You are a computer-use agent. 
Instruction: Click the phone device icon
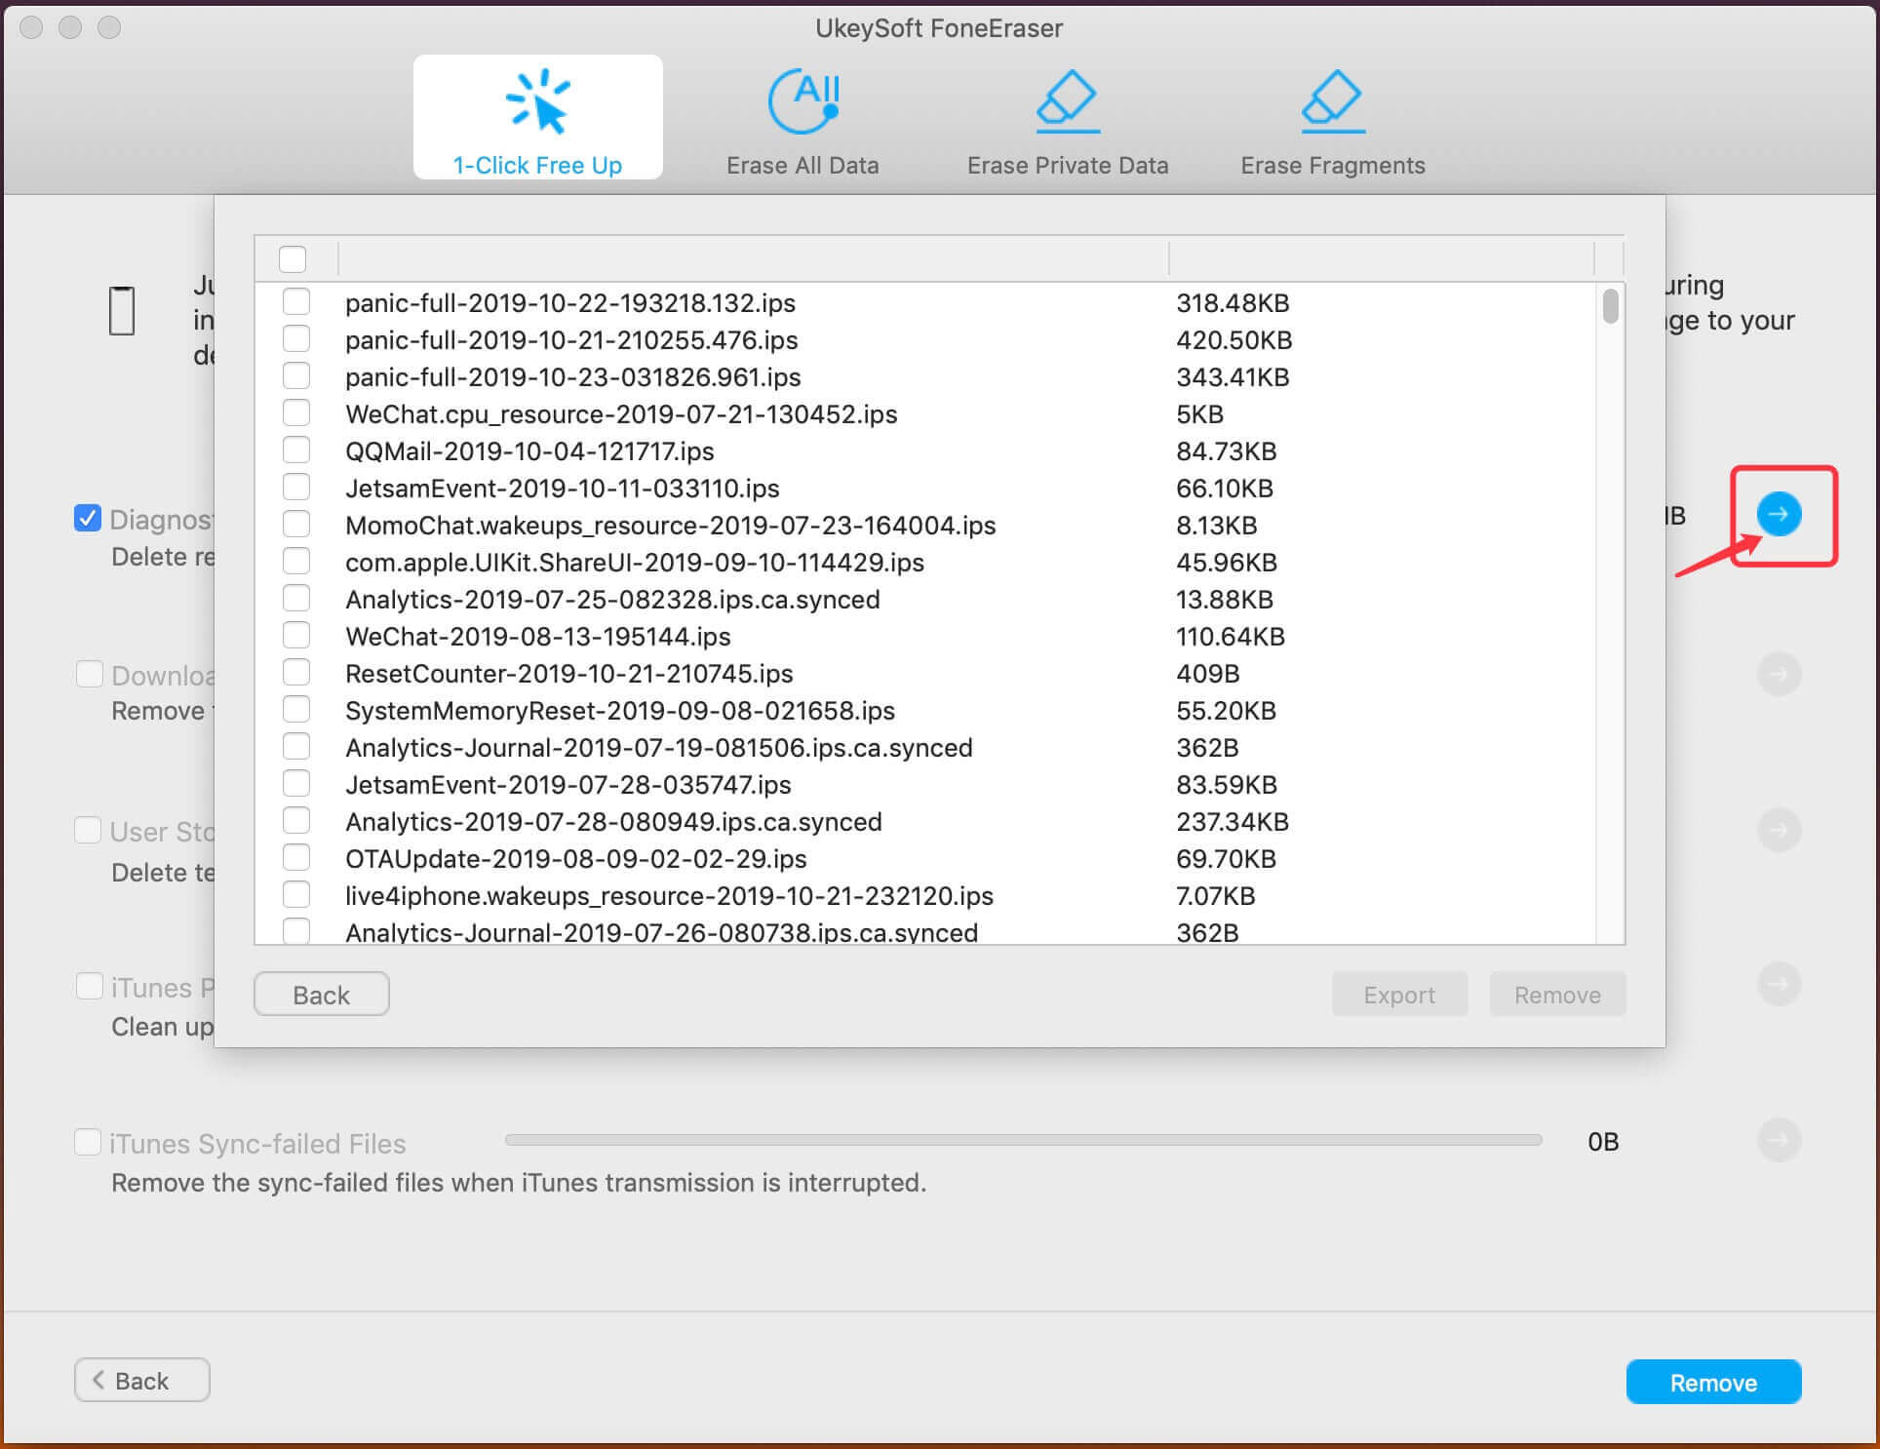coord(122,311)
